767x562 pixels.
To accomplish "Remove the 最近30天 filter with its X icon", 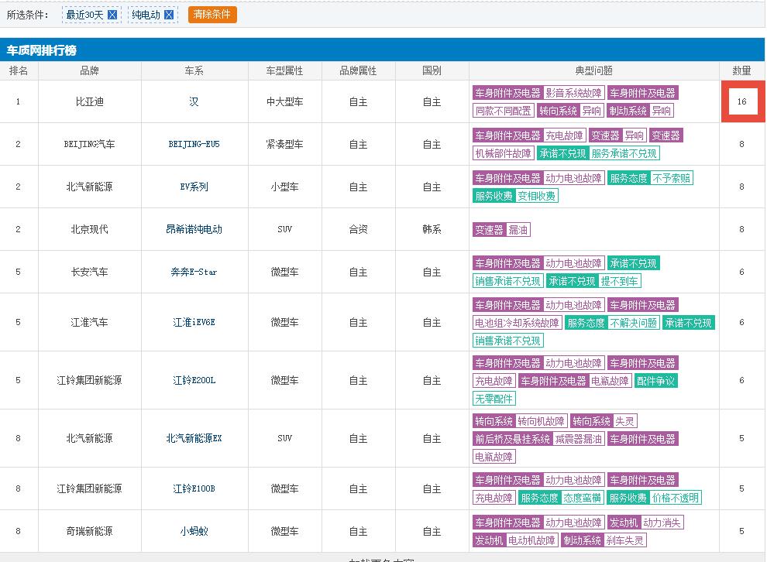I will pyautogui.click(x=112, y=15).
